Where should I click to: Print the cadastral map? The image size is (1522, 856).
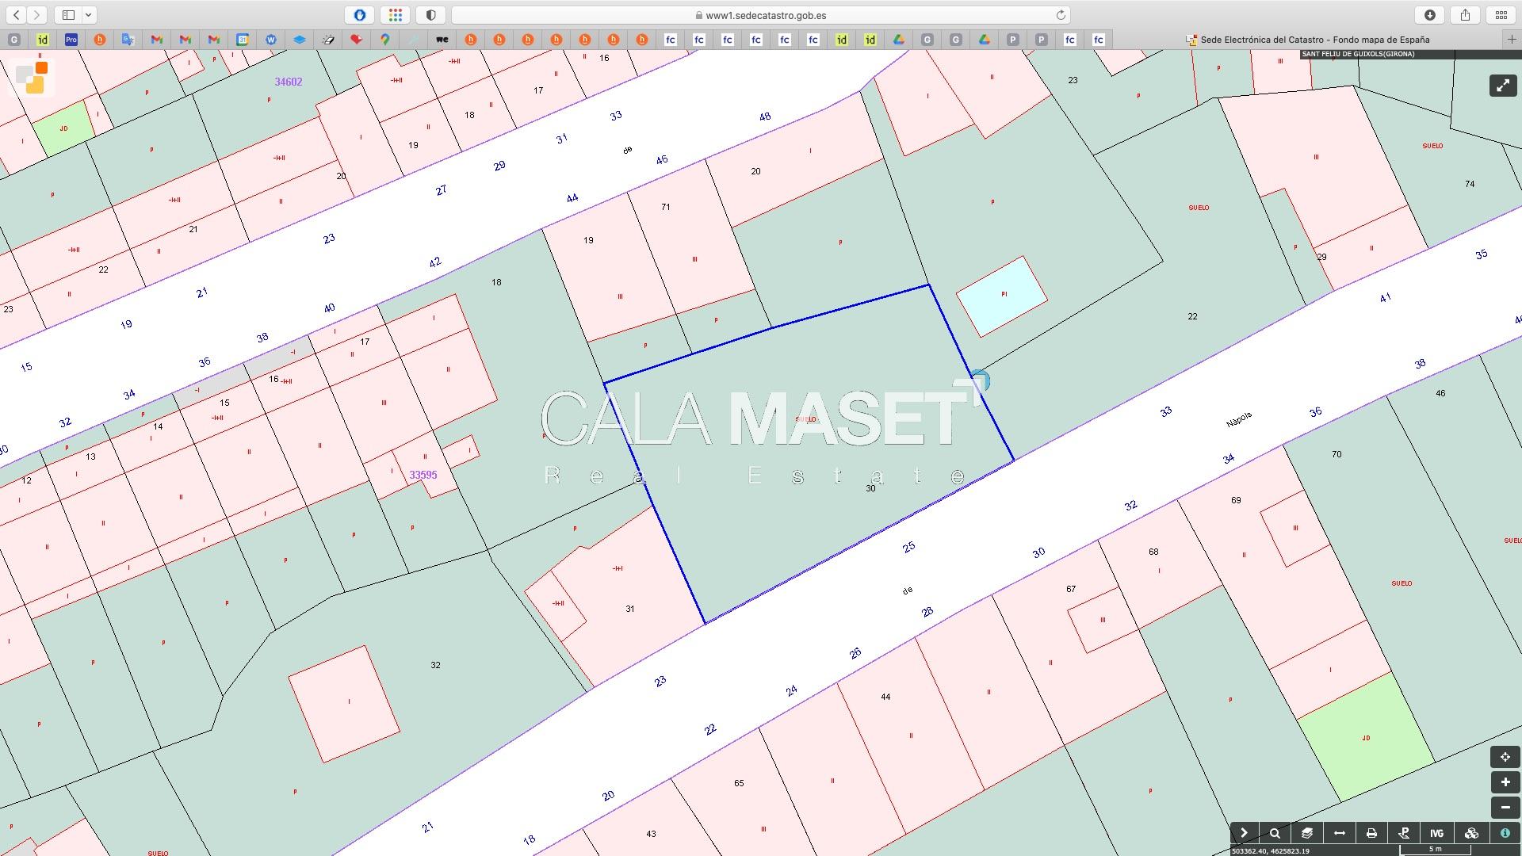pos(1371,833)
